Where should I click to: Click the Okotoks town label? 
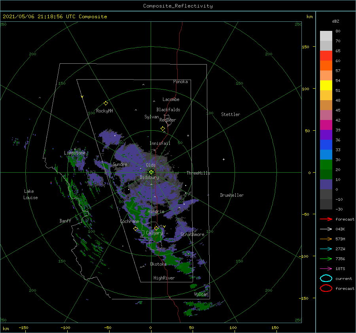(x=158, y=264)
